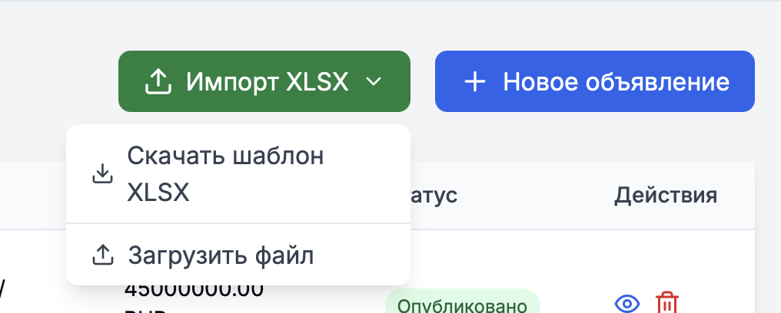Create listing via Новое объявление text

616,81
